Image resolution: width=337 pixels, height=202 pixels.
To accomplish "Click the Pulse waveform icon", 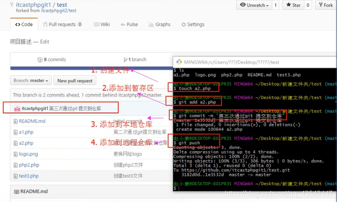I will pos(123,25).
